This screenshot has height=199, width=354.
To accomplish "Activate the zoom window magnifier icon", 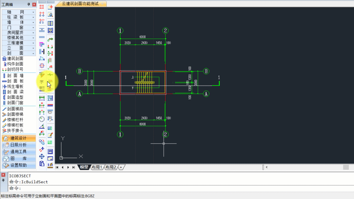I will point(50,15).
